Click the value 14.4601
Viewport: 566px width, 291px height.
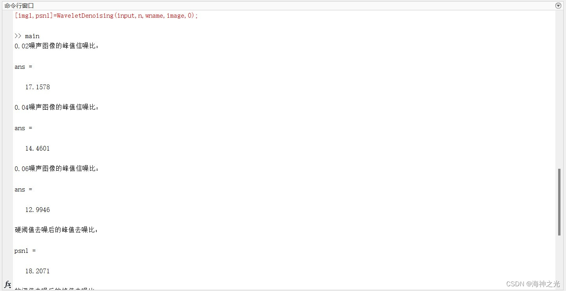tap(38, 149)
